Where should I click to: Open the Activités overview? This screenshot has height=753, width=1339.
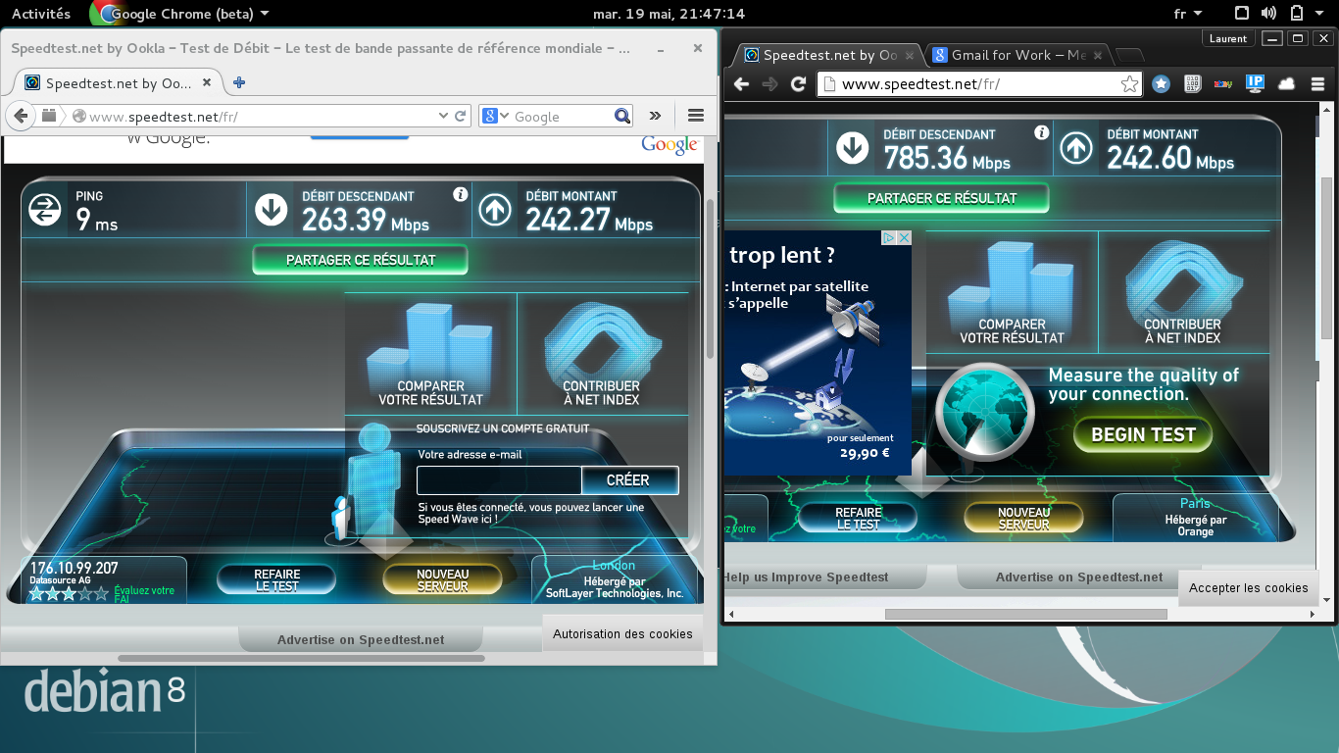pyautogui.click(x=40, y=14)
